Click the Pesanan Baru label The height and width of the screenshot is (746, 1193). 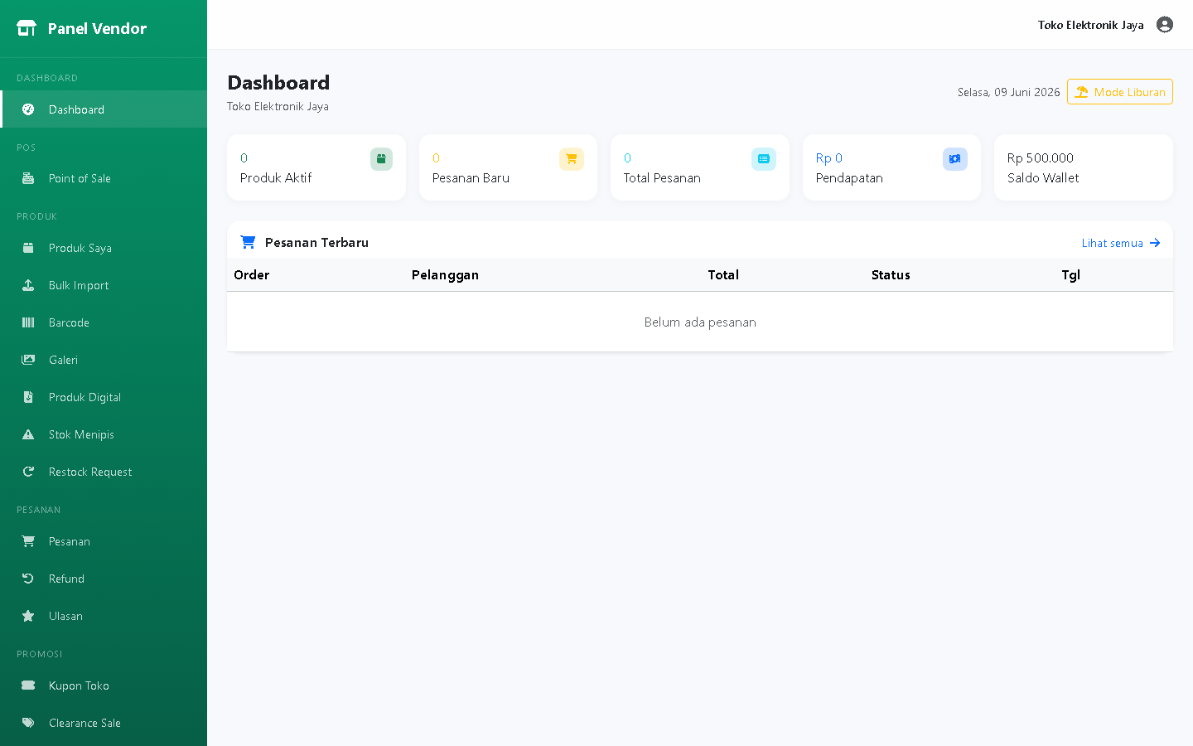pos(471,178)
